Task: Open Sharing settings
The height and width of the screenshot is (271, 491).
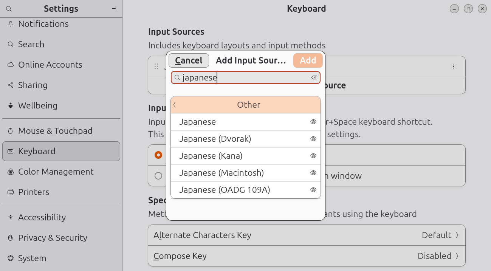Action: tap(61, 85)
